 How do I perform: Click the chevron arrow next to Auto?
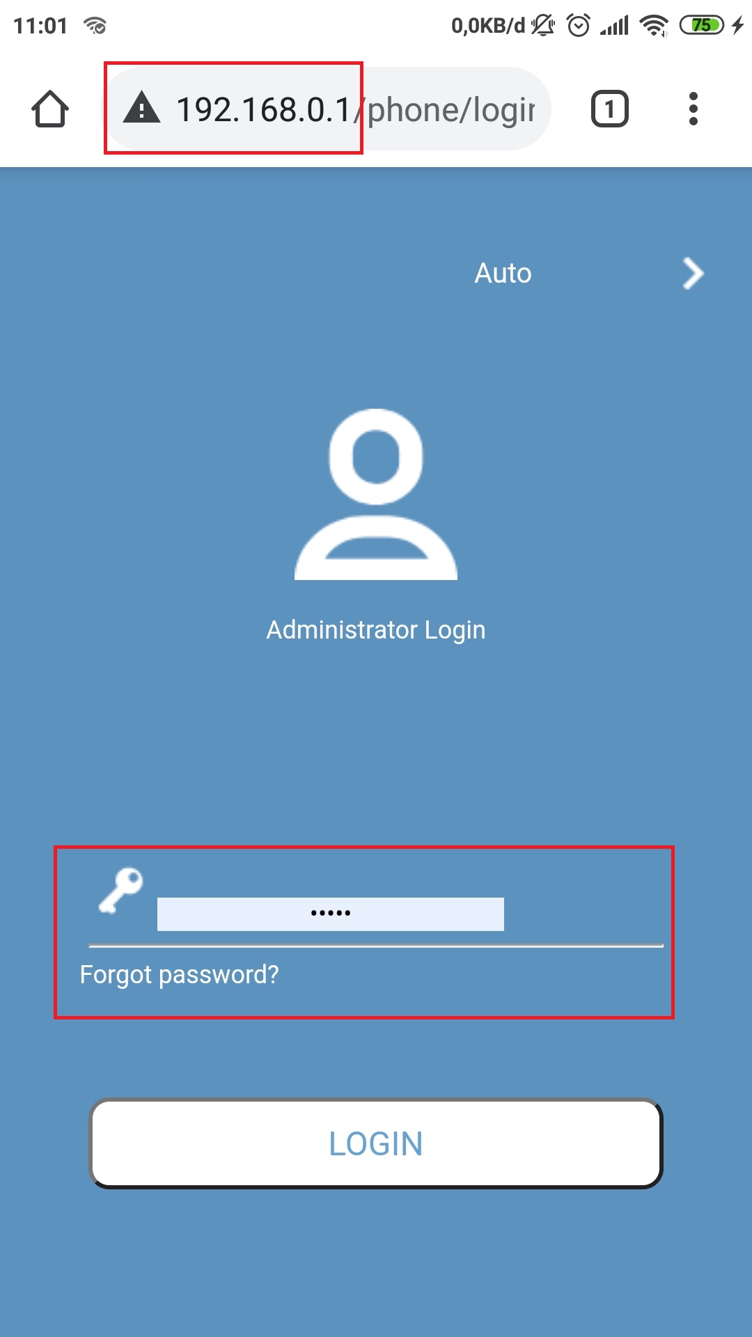(693, 274)
